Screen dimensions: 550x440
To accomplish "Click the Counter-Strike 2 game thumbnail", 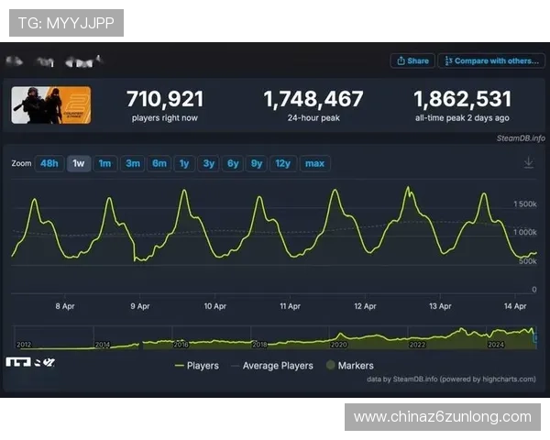I will (x=51, y=104).
